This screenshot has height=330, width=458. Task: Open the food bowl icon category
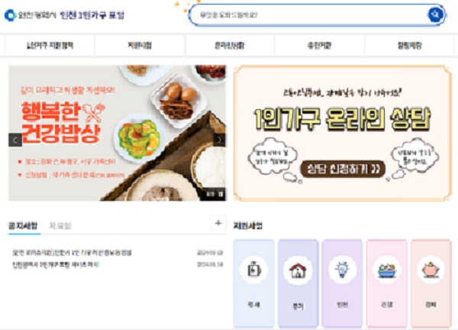click(x=387, y=283)
